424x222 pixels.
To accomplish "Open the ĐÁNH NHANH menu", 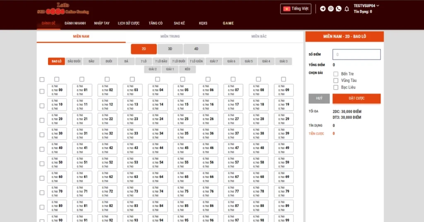I will (75, 23).
